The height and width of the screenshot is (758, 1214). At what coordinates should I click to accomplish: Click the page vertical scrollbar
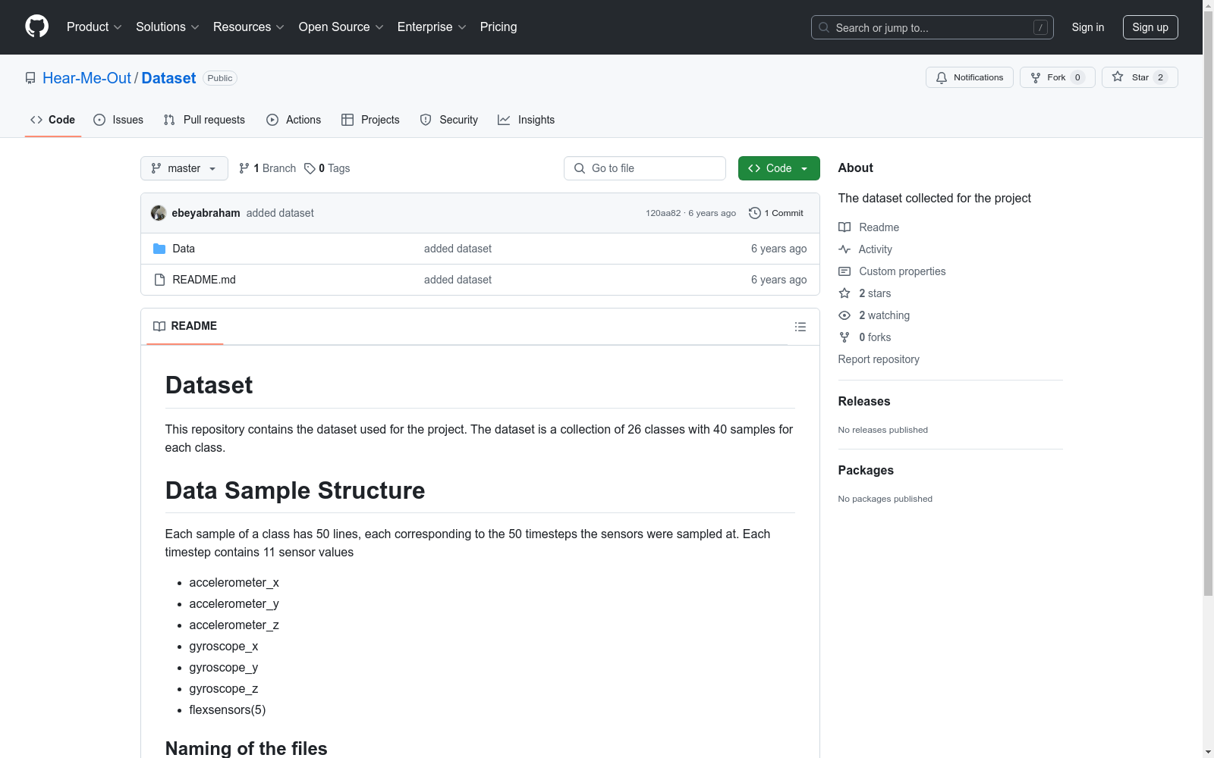click(x=1208, y=303)
